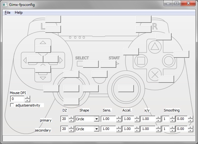Click the secondary Smoothing field showing 1

pos(166,129)
